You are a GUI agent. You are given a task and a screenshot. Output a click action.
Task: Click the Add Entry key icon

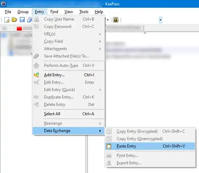[36, 75]
